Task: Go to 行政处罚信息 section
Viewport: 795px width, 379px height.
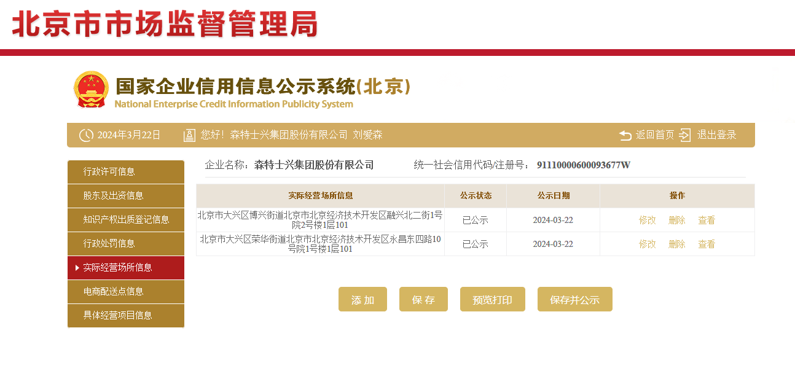Action: coord(126,244)
